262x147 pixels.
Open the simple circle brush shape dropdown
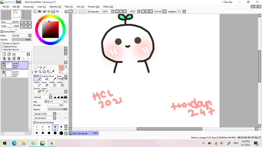45,114
